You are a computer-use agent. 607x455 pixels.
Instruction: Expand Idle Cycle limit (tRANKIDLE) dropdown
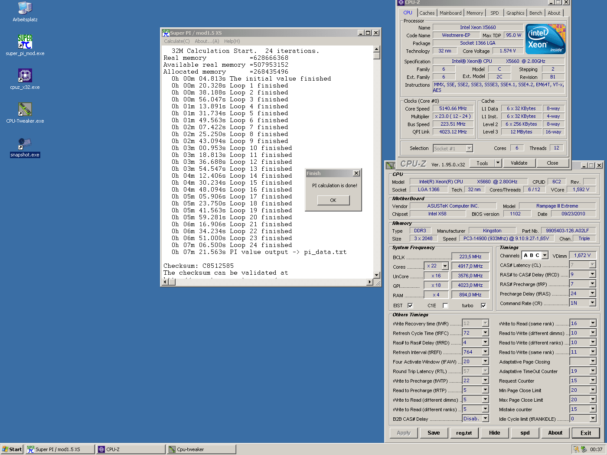click(592, 419)
